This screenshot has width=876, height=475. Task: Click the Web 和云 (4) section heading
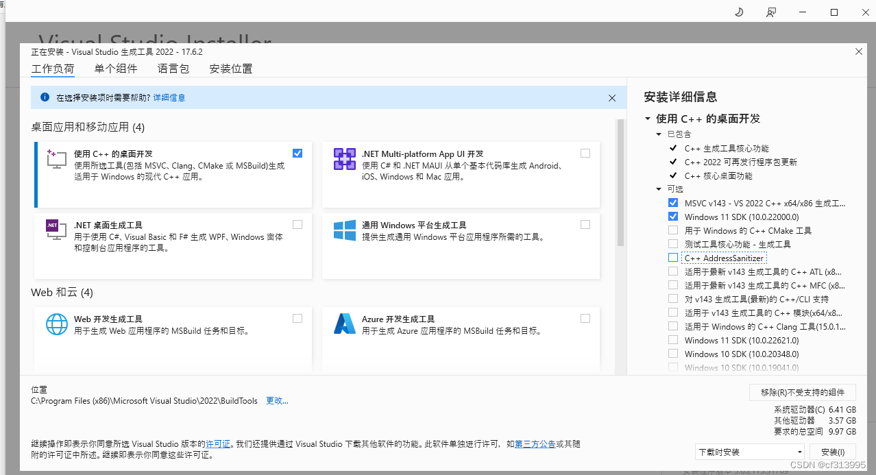[x=62, y=293]
